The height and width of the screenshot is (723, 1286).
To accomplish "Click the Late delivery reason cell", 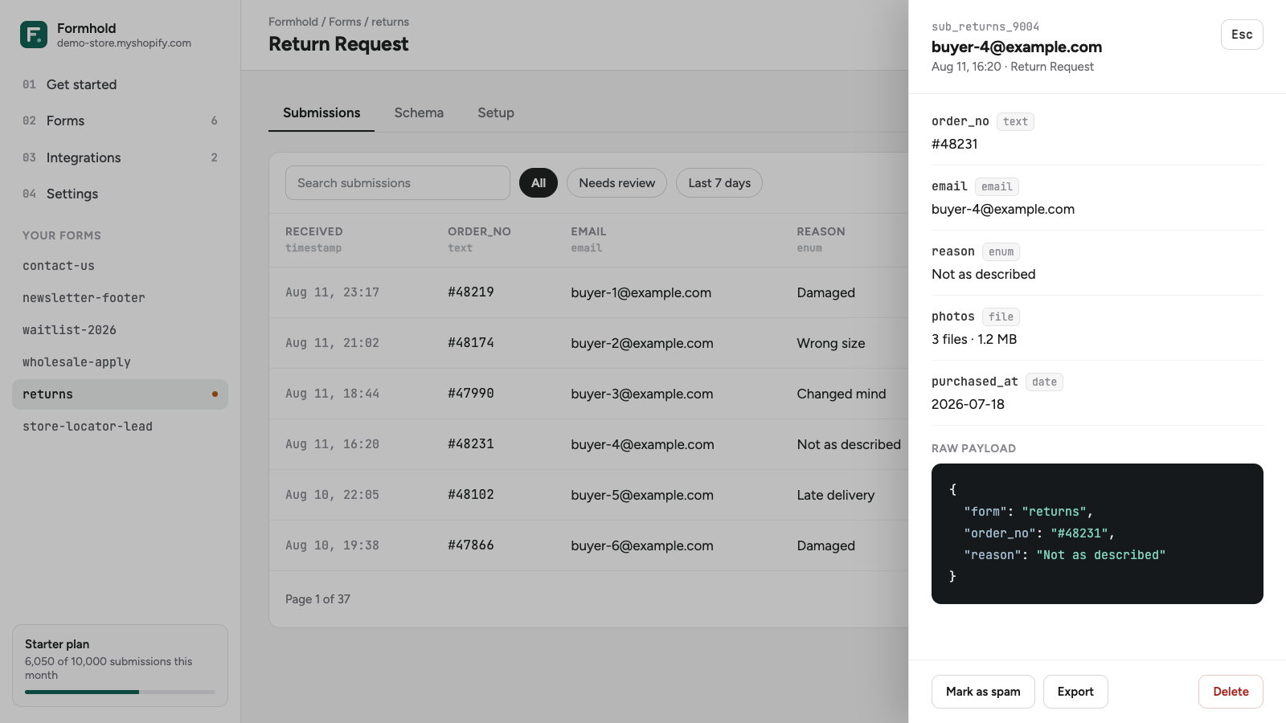I will pos(836,495).
